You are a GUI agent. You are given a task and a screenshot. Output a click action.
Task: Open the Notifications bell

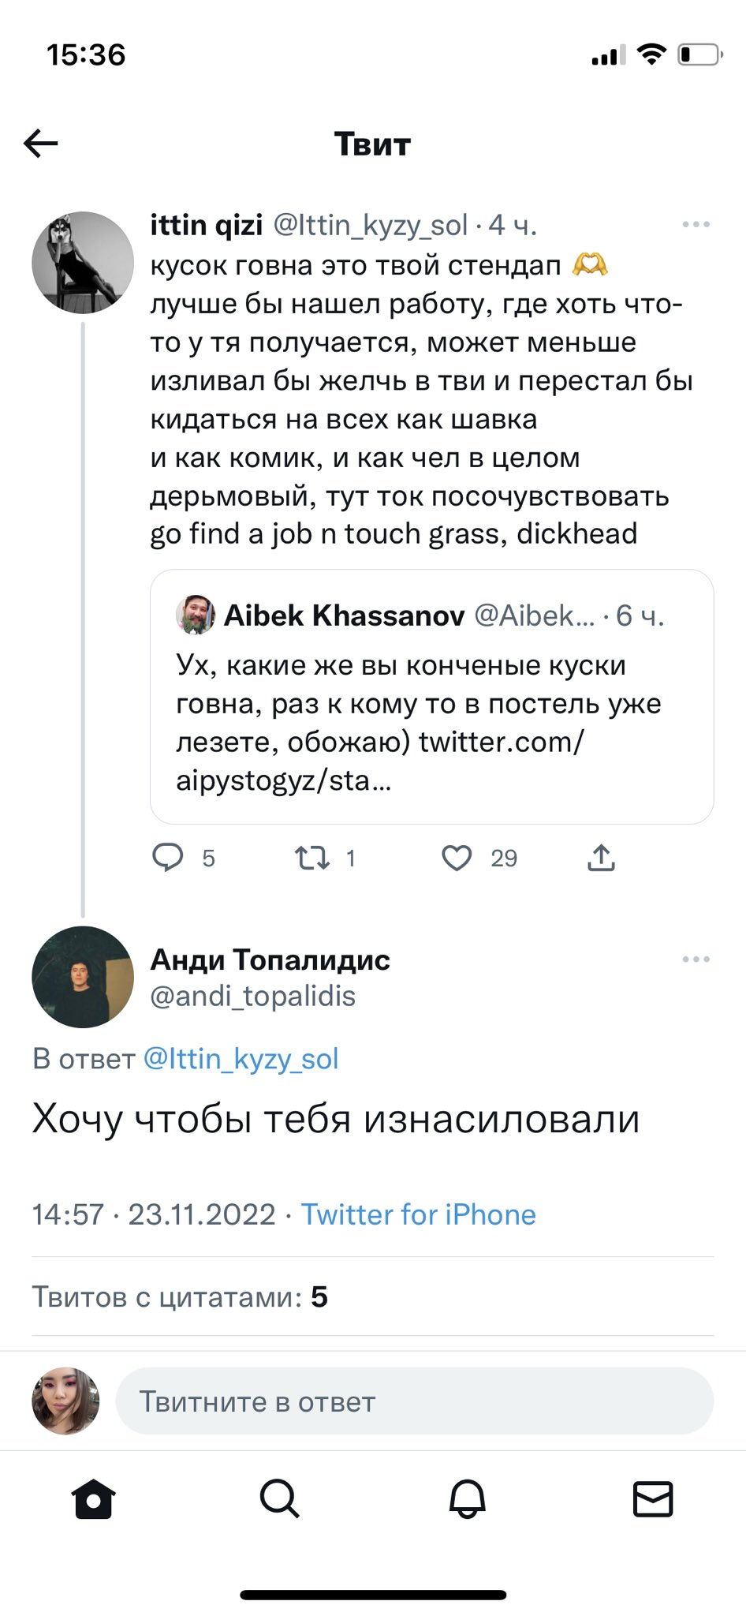pyautogui.click(x=467, y=1498)
